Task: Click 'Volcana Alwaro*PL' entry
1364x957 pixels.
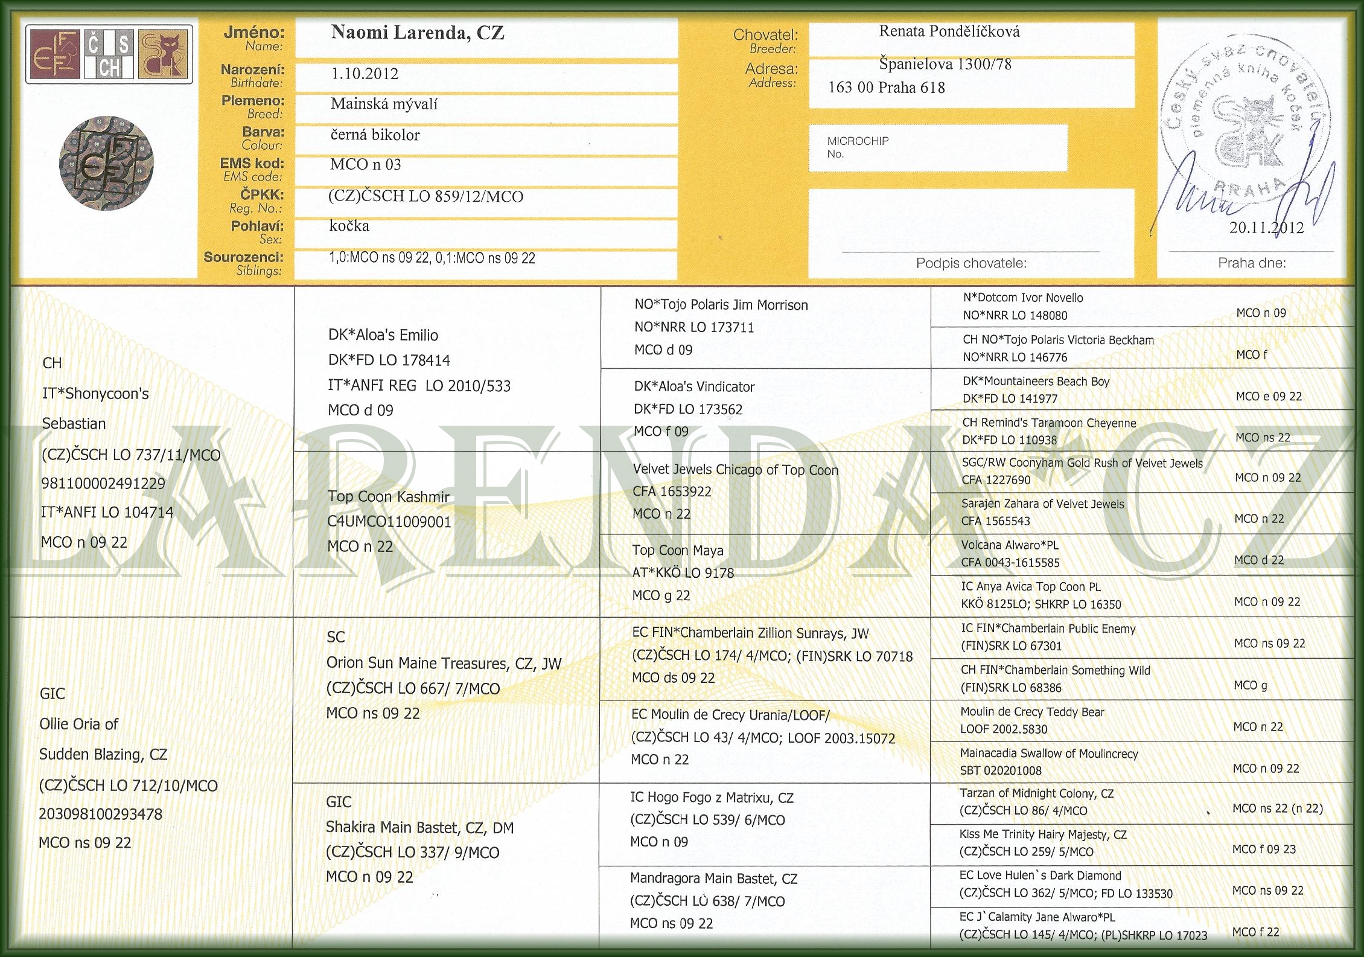Action: (x=1010, y=545)
